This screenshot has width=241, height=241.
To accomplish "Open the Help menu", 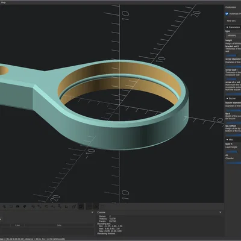I will coord(4,2).
